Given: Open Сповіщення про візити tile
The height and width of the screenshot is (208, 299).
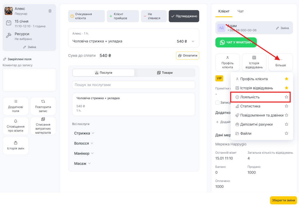Looking at the screenshot, I should (x=16, y=126).
